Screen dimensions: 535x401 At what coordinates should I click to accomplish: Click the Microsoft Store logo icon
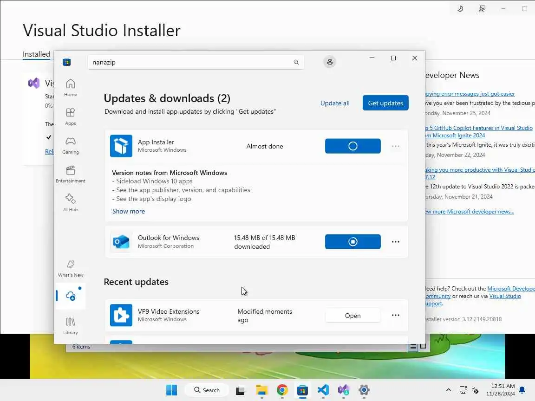point(66,62)
